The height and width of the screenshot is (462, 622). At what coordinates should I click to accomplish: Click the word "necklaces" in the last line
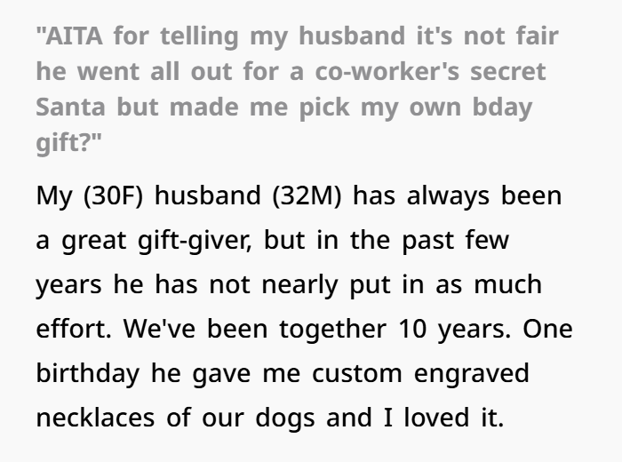point(95,418)
